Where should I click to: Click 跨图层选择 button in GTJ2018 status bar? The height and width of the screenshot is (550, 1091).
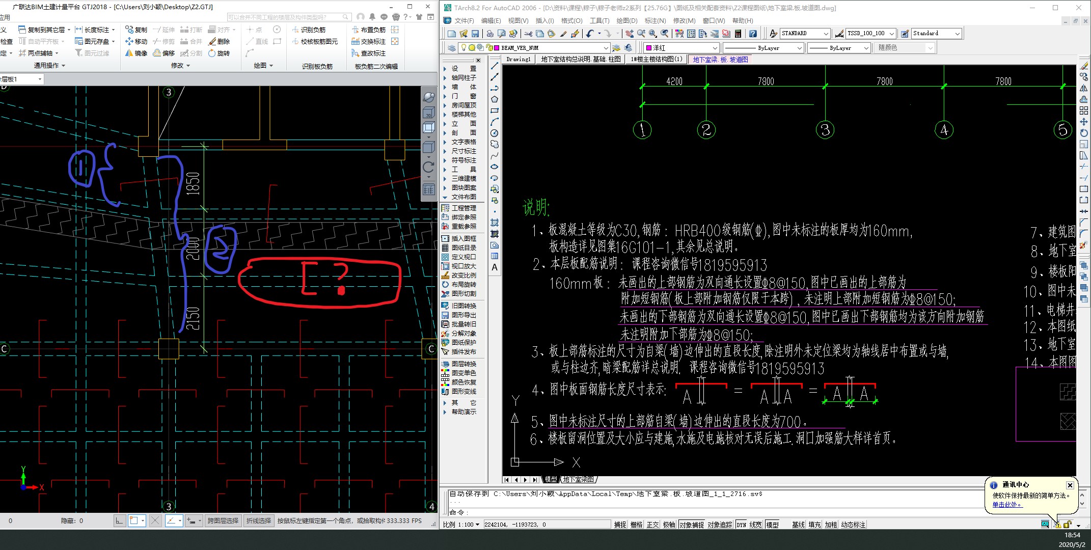(x=223, y=521)
